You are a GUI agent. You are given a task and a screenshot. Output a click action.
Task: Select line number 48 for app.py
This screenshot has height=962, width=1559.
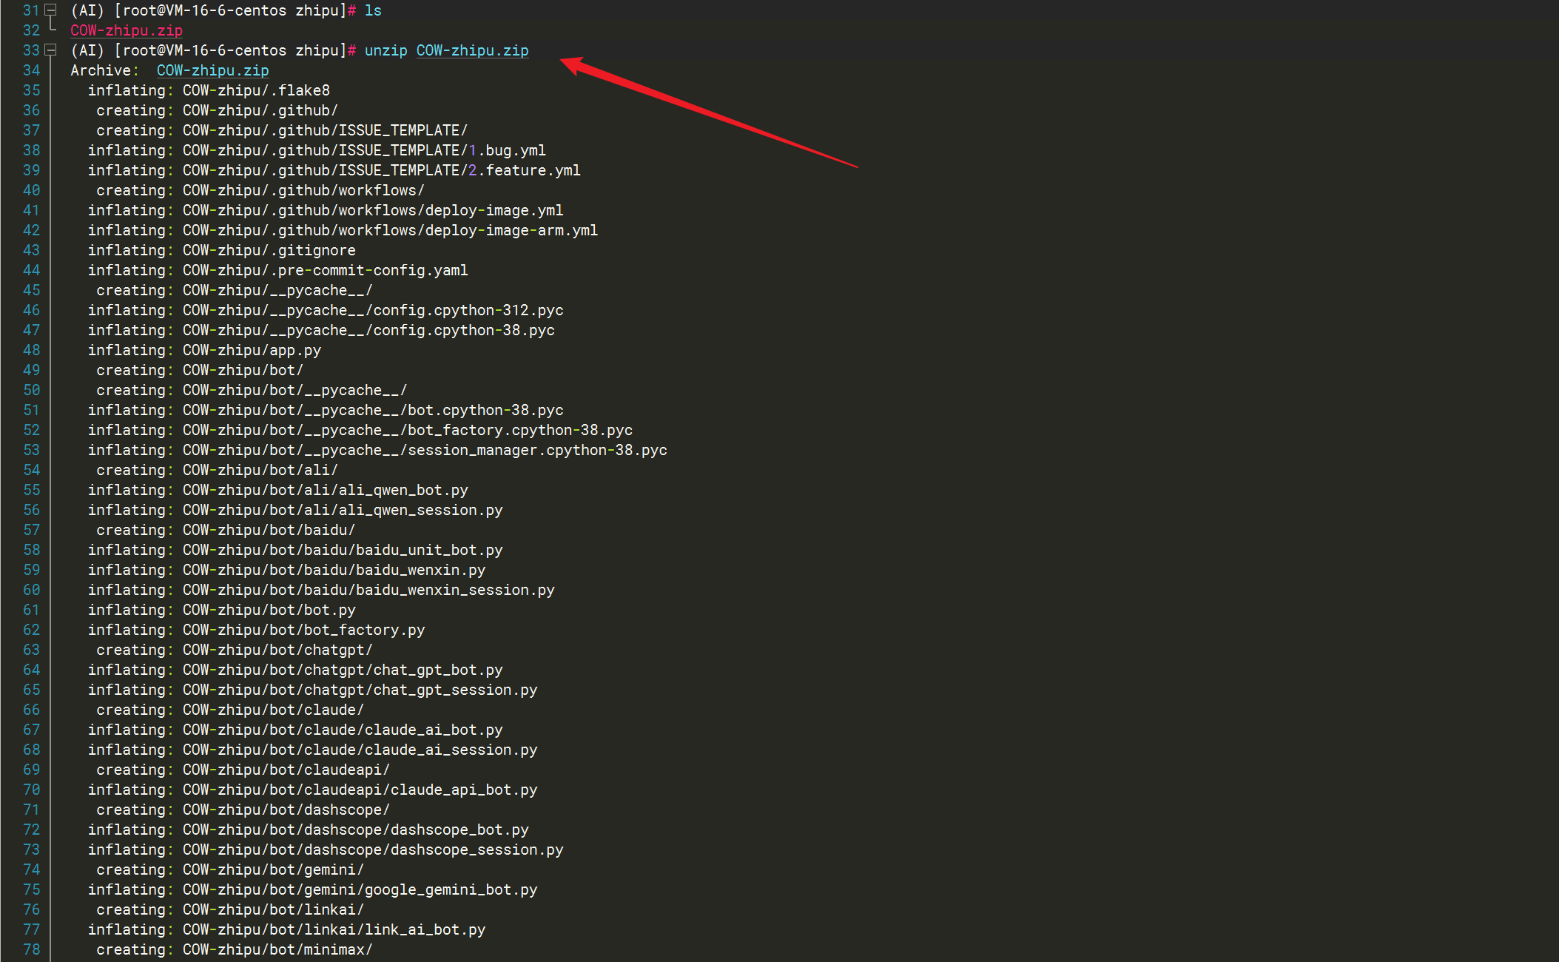(x=31, y=350)
